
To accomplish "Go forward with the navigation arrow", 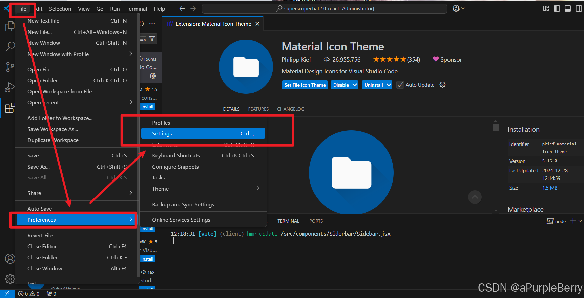I will point(193,9).
